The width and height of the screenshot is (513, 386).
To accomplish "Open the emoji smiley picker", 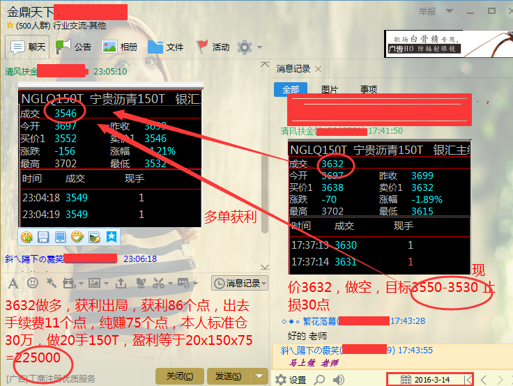I will [32, 283].
